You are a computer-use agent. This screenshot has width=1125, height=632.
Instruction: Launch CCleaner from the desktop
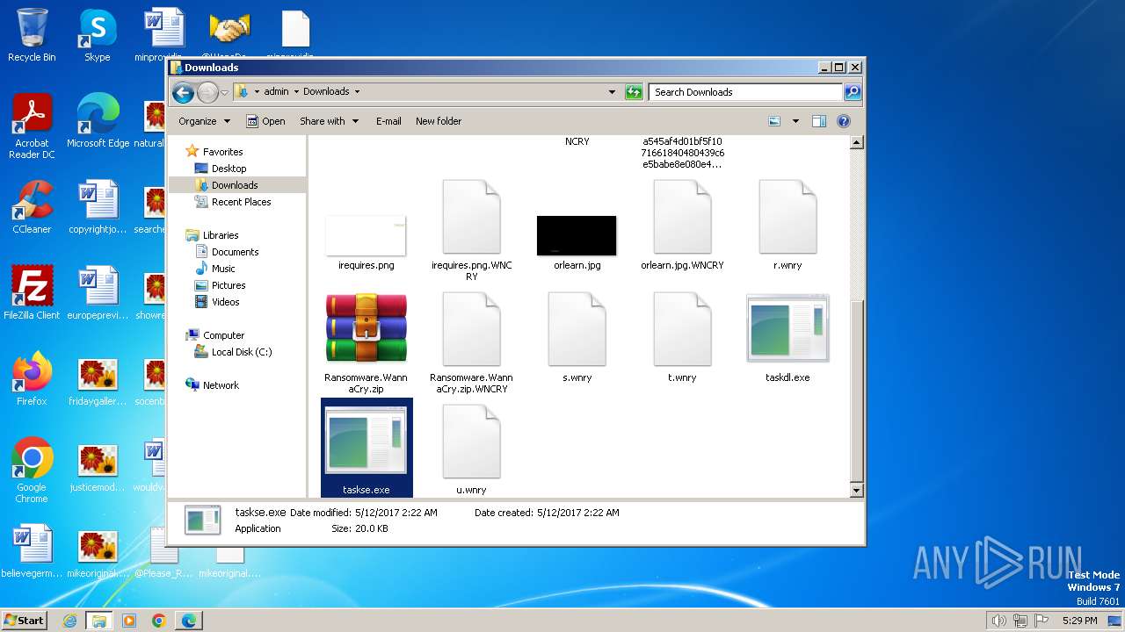click(32, 207)
